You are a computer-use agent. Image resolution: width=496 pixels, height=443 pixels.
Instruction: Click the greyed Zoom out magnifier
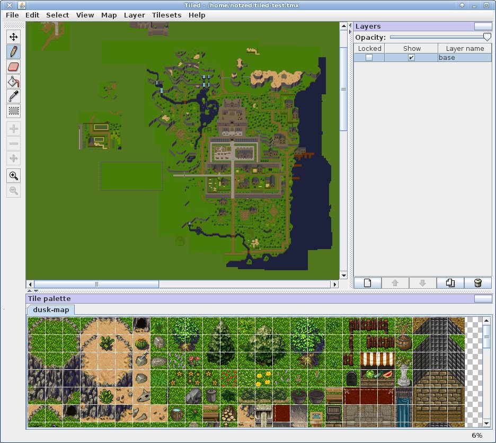click(x=14, y=190)
